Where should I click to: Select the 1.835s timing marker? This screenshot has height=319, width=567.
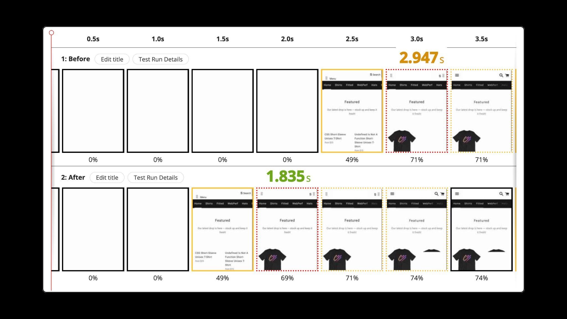coord(288,177)
